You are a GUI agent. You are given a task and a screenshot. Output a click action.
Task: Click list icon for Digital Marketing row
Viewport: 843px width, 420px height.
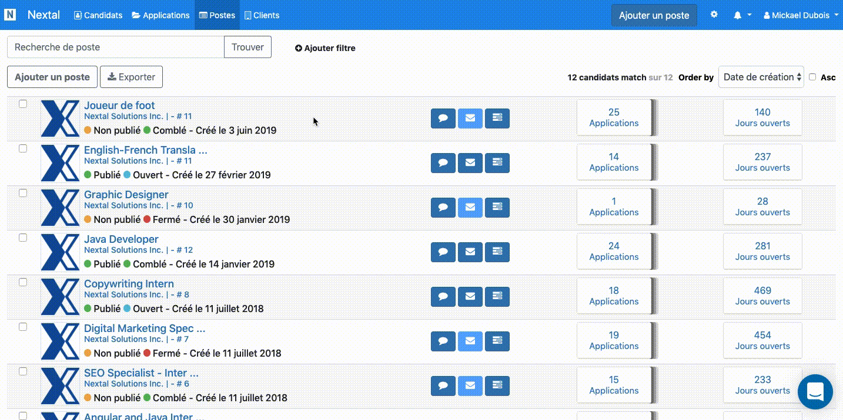point(497,341)
